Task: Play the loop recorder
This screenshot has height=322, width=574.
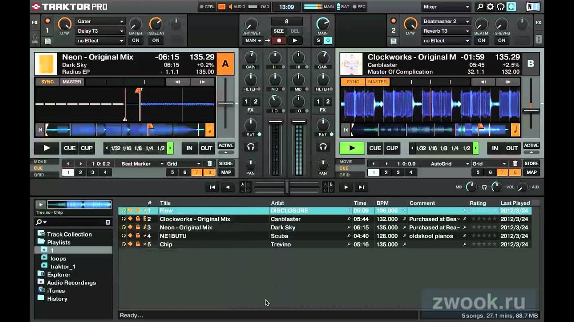Action: pos(295,40)
